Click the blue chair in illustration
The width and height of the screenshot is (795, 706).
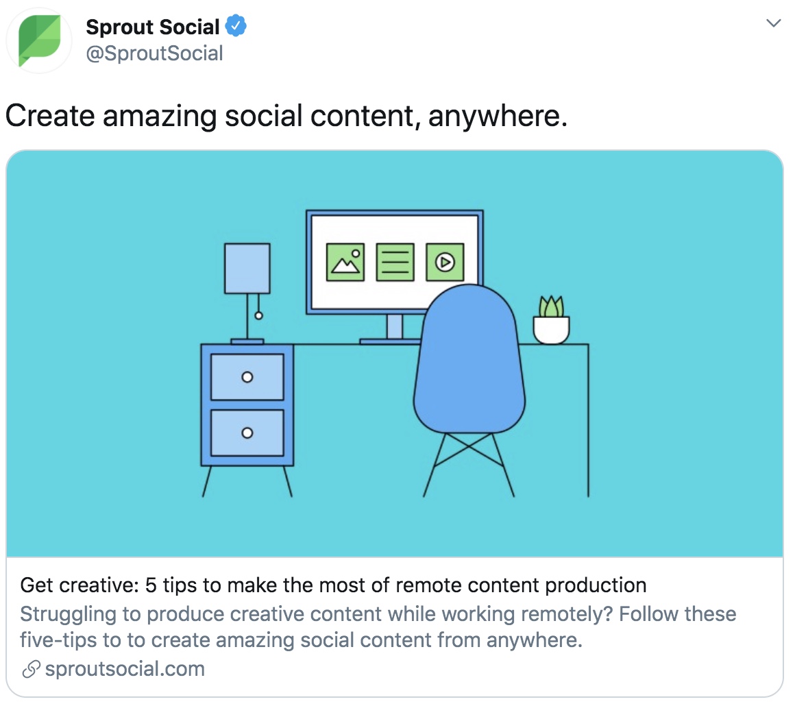pyautogui.click(x=469, y=391)
